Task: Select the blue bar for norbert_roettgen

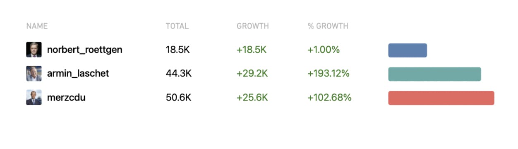Action: click(408, 50)
